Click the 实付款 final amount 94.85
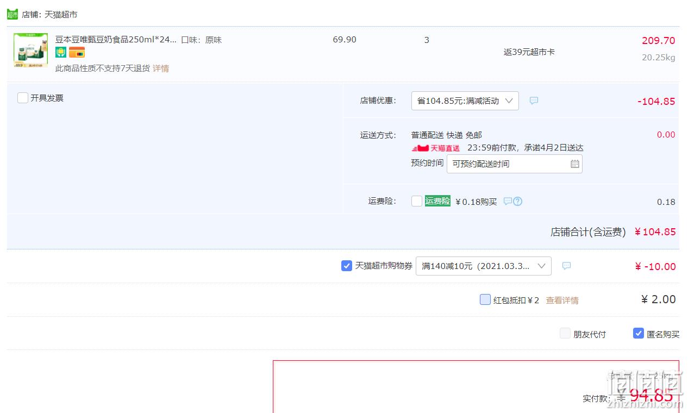This screenshot has width=688, height=413. 651,396
